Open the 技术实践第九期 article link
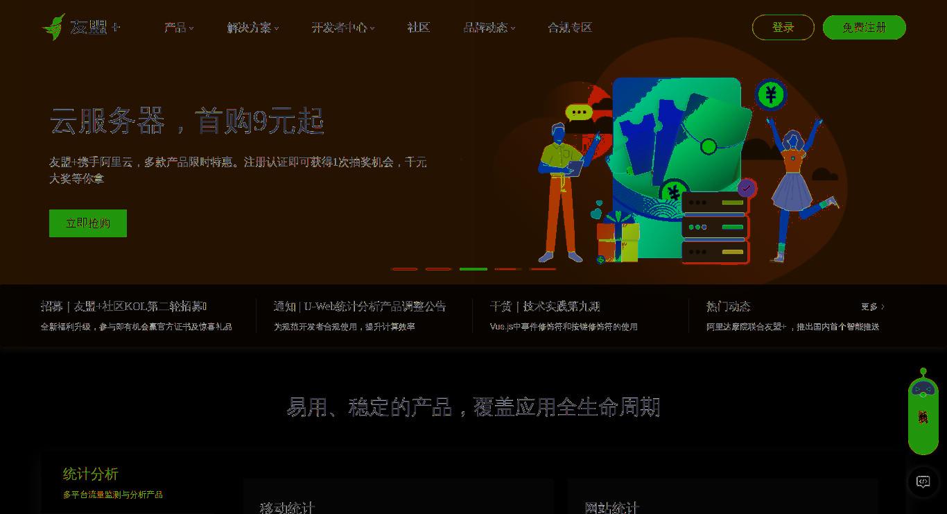Image resolution: width=947 pixels, height=514 pixels. tap(545, 307)
